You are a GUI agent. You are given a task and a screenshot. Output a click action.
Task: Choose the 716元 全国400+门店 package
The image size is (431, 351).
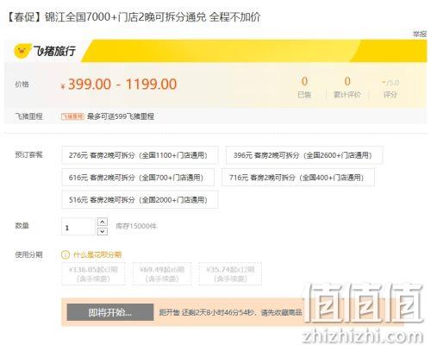tap(298, 178)
